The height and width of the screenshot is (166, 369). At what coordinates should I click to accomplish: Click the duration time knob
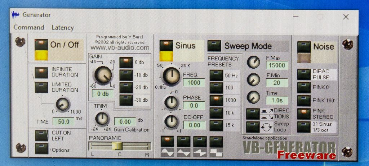[x=63, y=104]
